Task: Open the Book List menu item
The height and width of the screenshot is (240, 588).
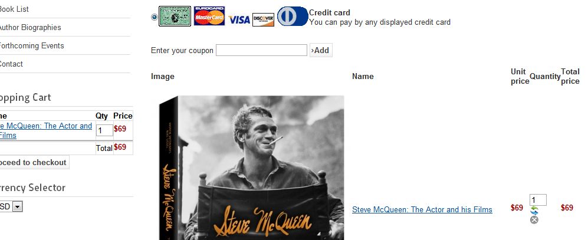Action: [x=14, y=9]
